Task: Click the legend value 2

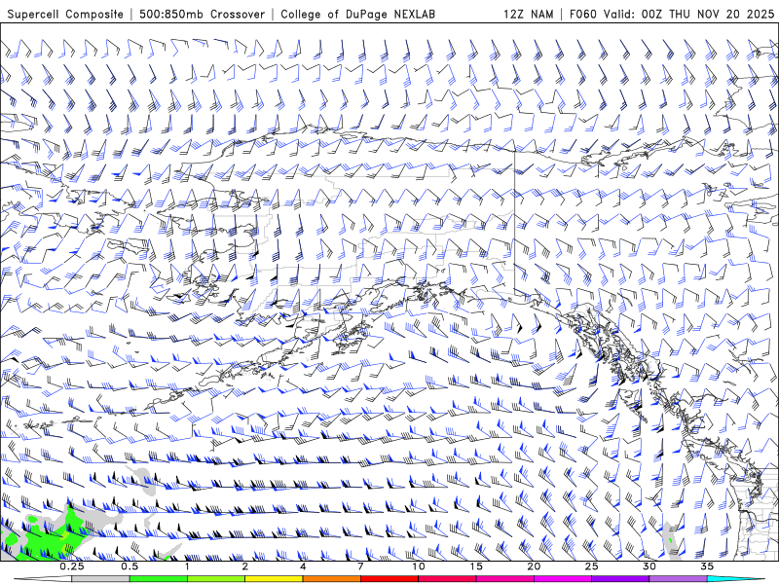Action: tap(245, 566)
